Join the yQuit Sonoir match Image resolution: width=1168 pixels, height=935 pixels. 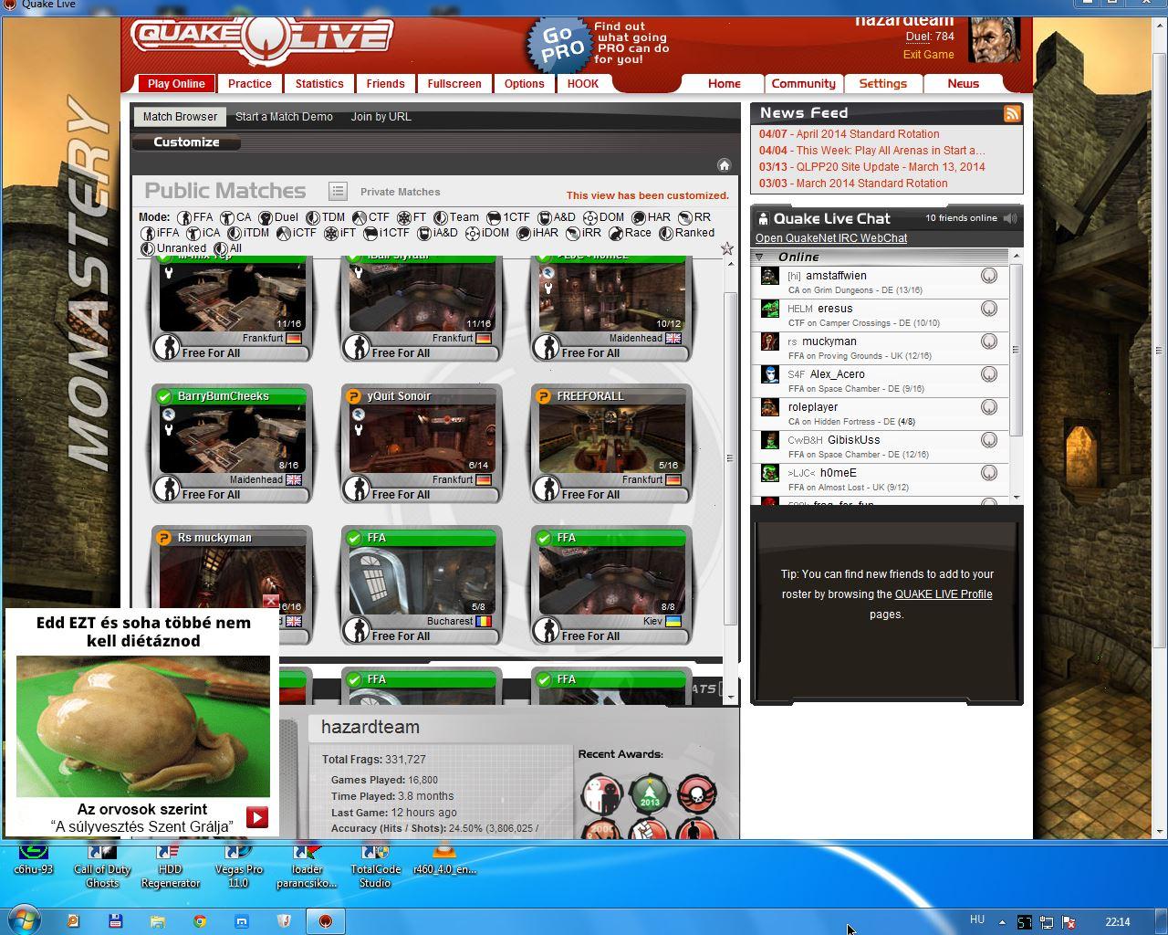(x=422, y=444)
